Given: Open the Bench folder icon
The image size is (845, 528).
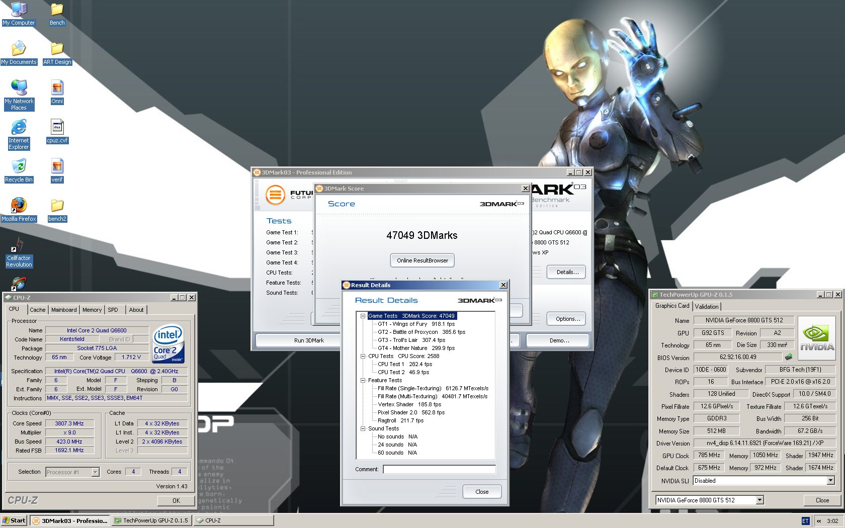Looking at the screenshot, I should (57, 14).
